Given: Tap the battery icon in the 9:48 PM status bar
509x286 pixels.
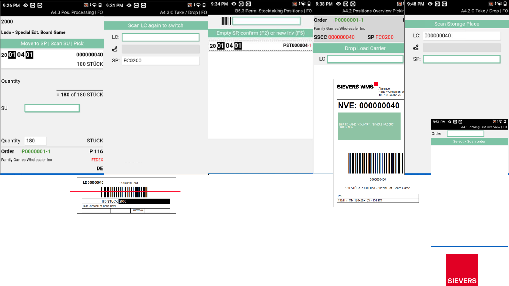Looking at the screenshot, I should coord(505,4).
